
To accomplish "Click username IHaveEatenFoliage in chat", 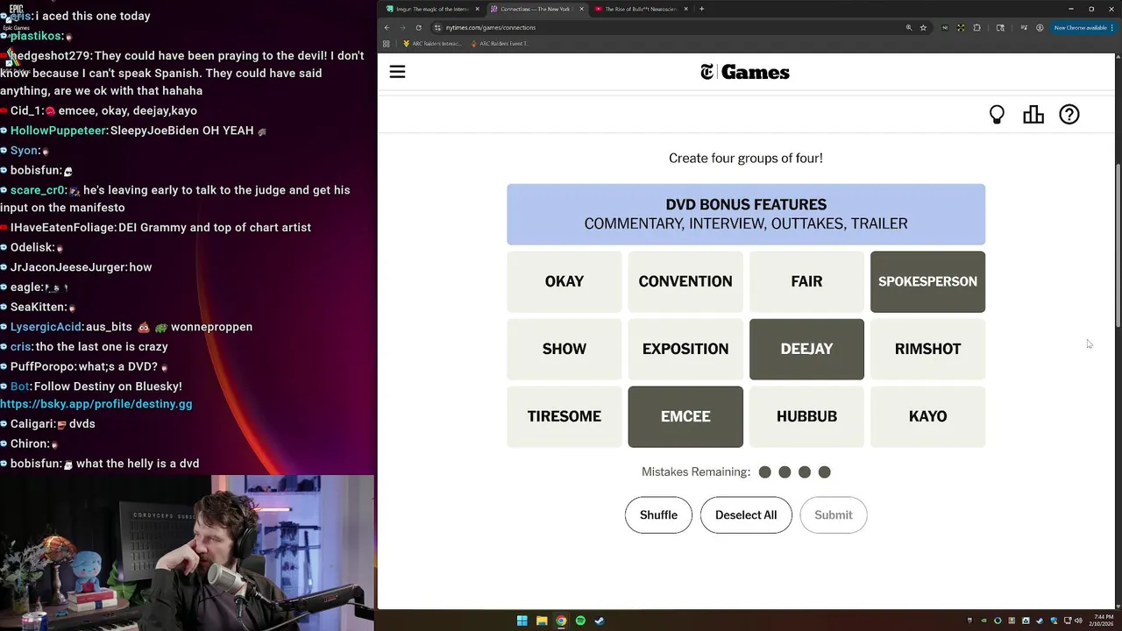I will (x=63, y=227).
